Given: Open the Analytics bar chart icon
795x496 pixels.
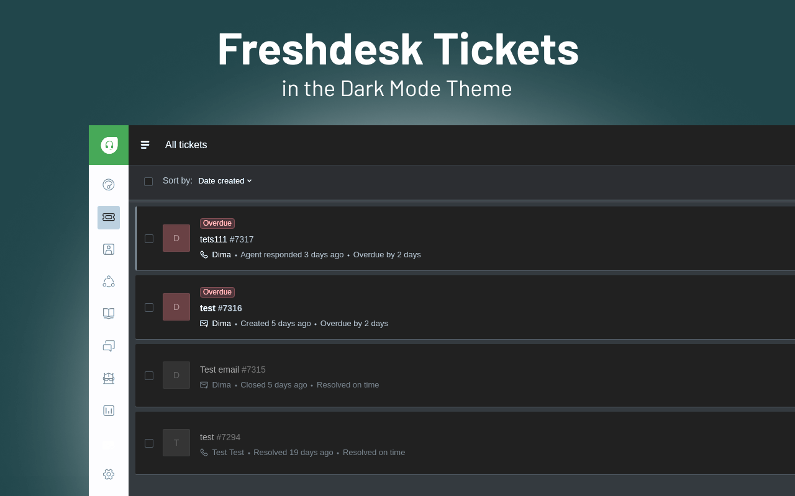Looking at the screenshot, I should point(109,410).
